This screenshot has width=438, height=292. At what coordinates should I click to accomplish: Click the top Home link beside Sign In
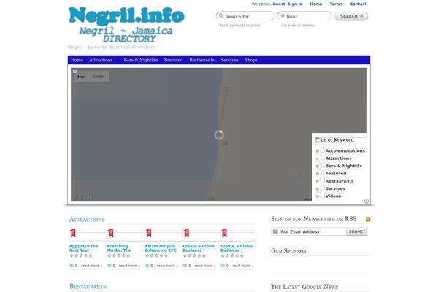pyautogui.click(x=316, y=4)
